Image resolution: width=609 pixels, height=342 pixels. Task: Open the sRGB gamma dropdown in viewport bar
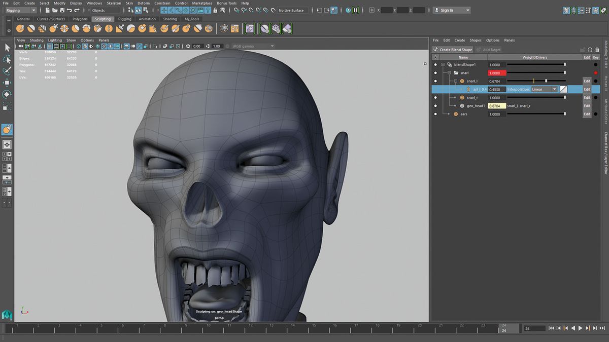252,46
